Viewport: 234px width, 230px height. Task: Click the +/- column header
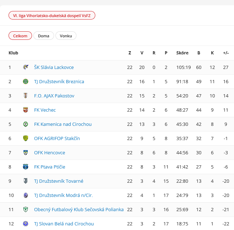[x=226, y=53]
